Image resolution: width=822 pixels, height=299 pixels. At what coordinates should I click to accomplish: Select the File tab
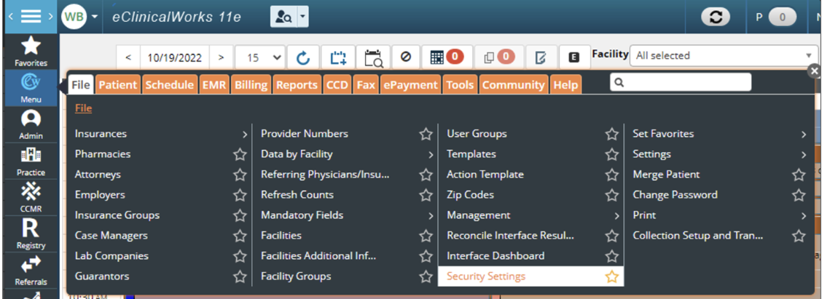click(x=82, y=85)
